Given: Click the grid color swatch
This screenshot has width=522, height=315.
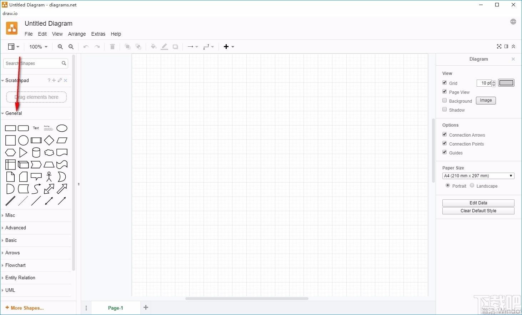Looking at the screenshot, I should [x=506, y=83].
